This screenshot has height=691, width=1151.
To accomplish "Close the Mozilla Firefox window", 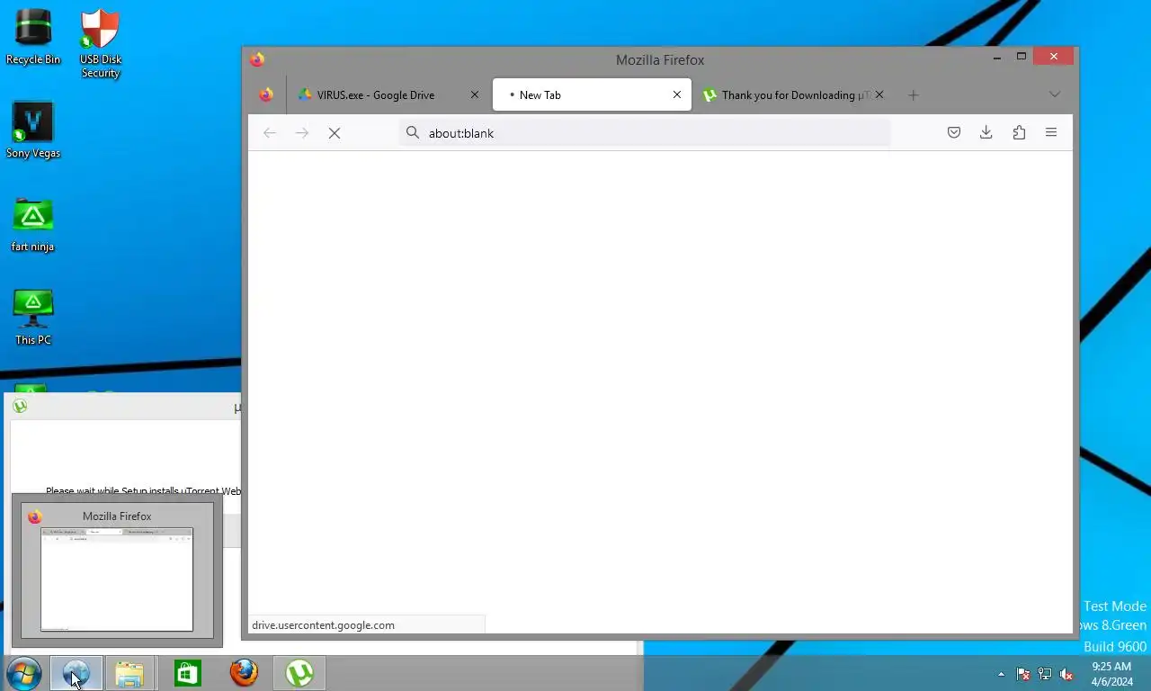I will click(1053, 57).
